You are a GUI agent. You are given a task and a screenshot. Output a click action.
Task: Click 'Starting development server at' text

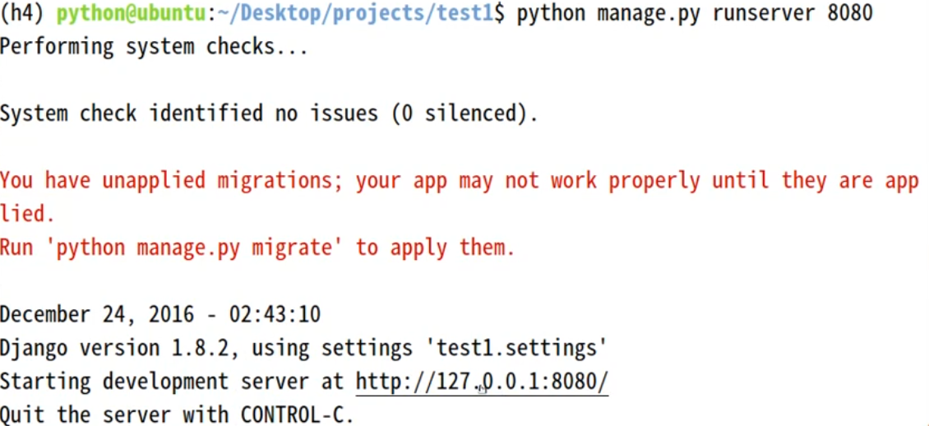pos(172,382)
